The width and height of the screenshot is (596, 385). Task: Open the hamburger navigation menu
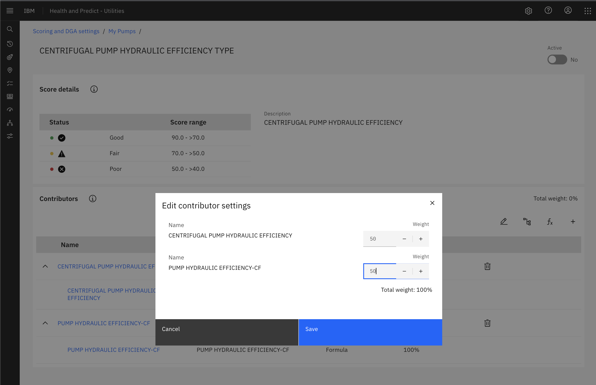[x=10, y=11]
